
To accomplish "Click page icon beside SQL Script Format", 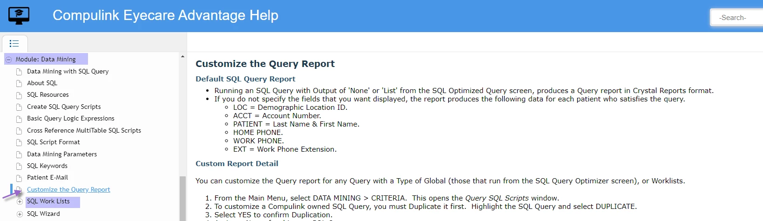I will (x=19, y=142).
